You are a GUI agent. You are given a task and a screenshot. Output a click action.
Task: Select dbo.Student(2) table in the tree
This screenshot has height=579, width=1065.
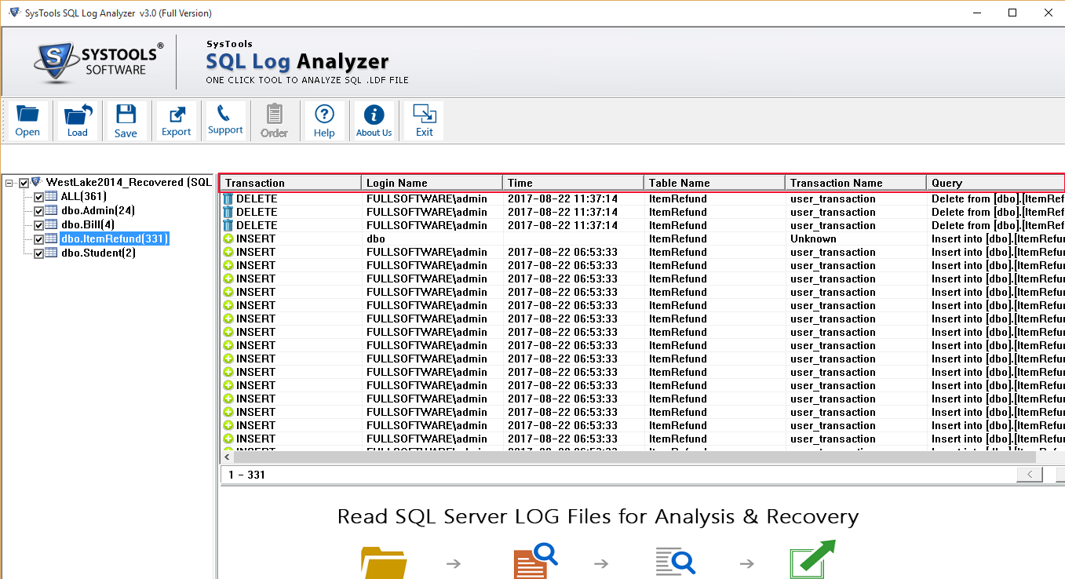click(98, 253)
